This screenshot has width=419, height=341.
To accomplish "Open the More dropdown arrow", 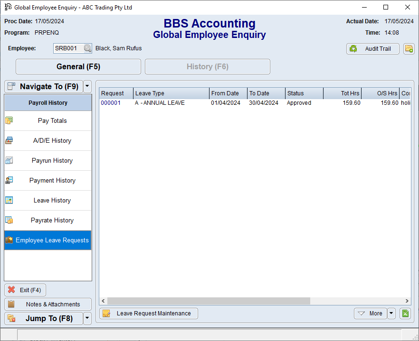I will [x=391, y=313].
